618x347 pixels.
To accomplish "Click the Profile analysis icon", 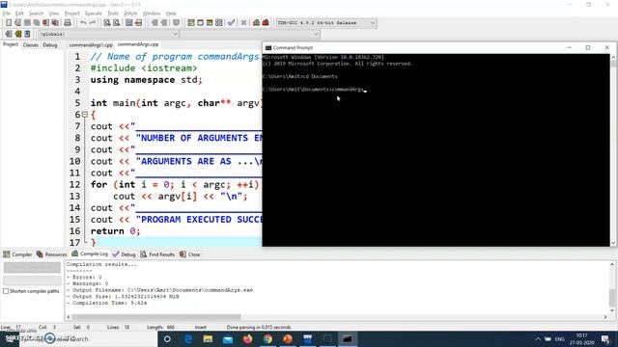I will [x=256, y=23].
